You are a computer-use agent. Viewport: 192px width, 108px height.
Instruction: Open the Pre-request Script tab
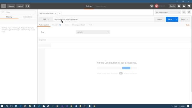click(x=79, y=25)
